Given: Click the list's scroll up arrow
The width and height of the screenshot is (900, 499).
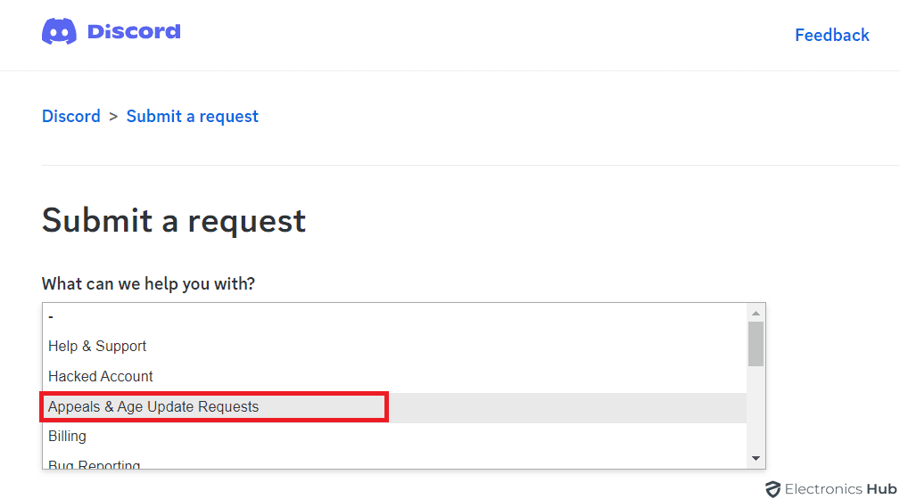Looking at the screenshot, I should [x=756, y=313].
